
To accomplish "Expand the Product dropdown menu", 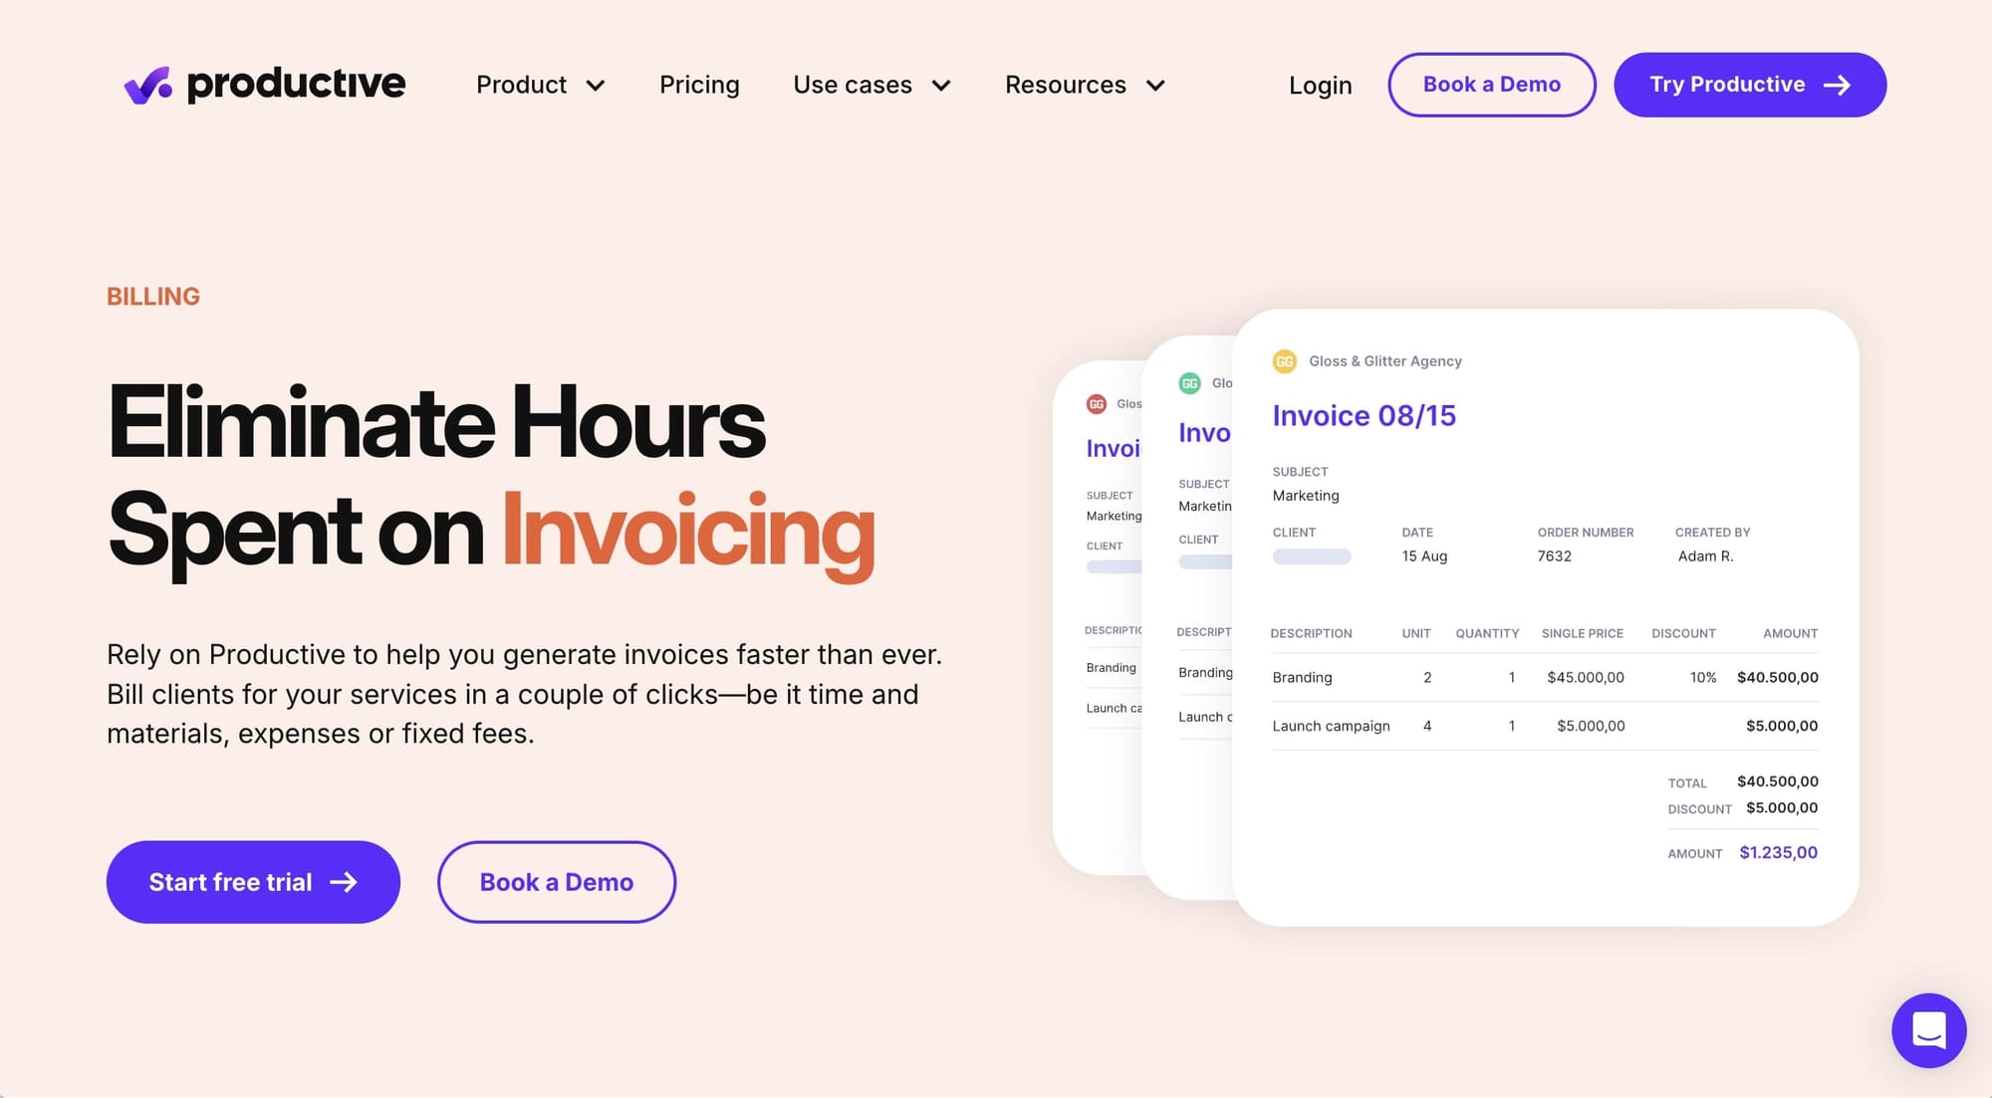I will pos(538,84).
